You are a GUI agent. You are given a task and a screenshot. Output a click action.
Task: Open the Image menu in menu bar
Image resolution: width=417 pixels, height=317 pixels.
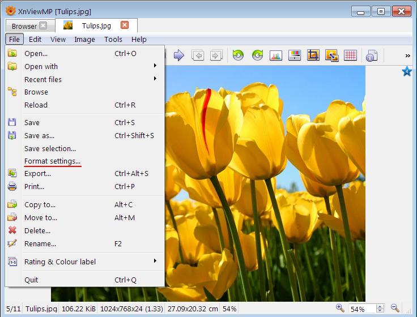coord(84,39)
